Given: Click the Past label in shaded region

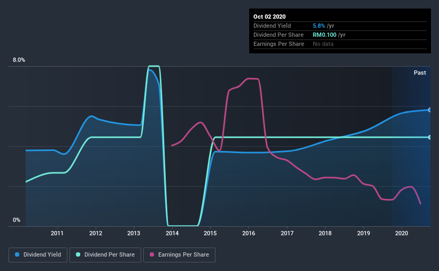Looking at the screenshot, I should 420,73.
